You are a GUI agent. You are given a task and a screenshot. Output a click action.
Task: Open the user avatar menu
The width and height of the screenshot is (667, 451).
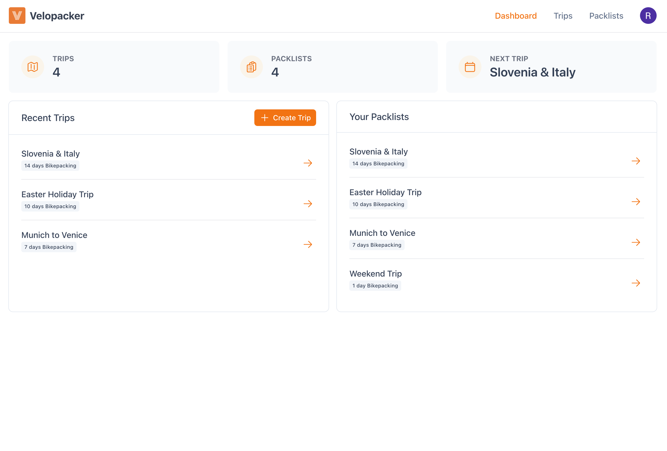coord(648,16)
